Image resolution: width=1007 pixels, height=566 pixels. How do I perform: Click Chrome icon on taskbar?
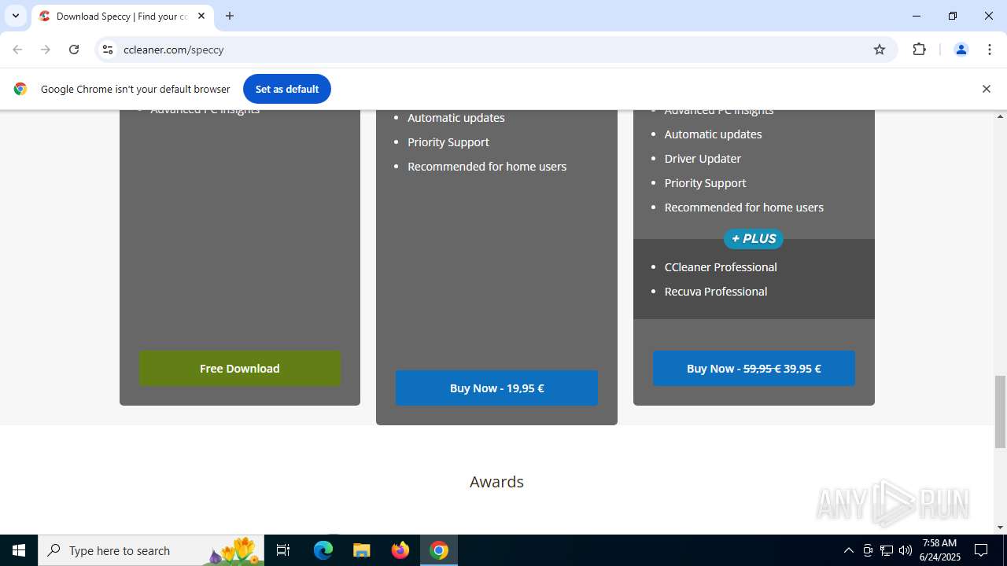(x=439, y=550)
